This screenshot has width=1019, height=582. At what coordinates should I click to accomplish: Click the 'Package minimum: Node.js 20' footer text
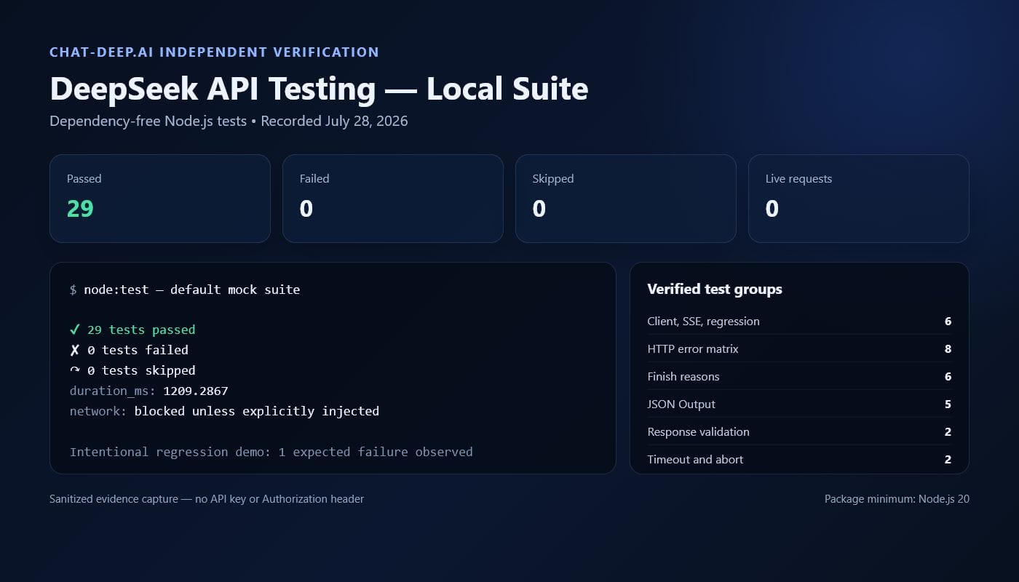[897, 499]
